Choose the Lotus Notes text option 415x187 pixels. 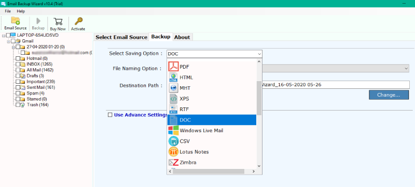click(194, 152)
